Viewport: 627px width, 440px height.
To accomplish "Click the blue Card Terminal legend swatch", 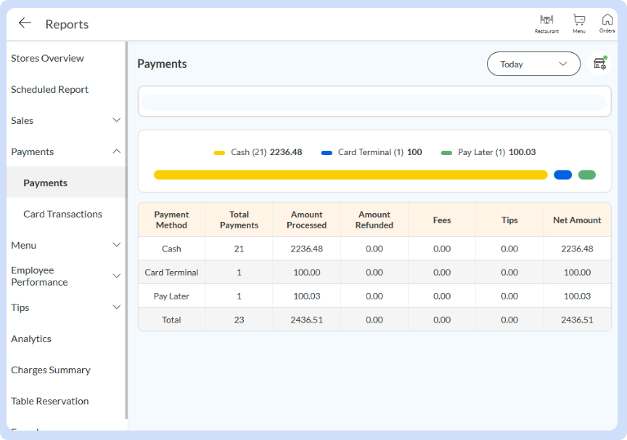I will pos(327,153).
